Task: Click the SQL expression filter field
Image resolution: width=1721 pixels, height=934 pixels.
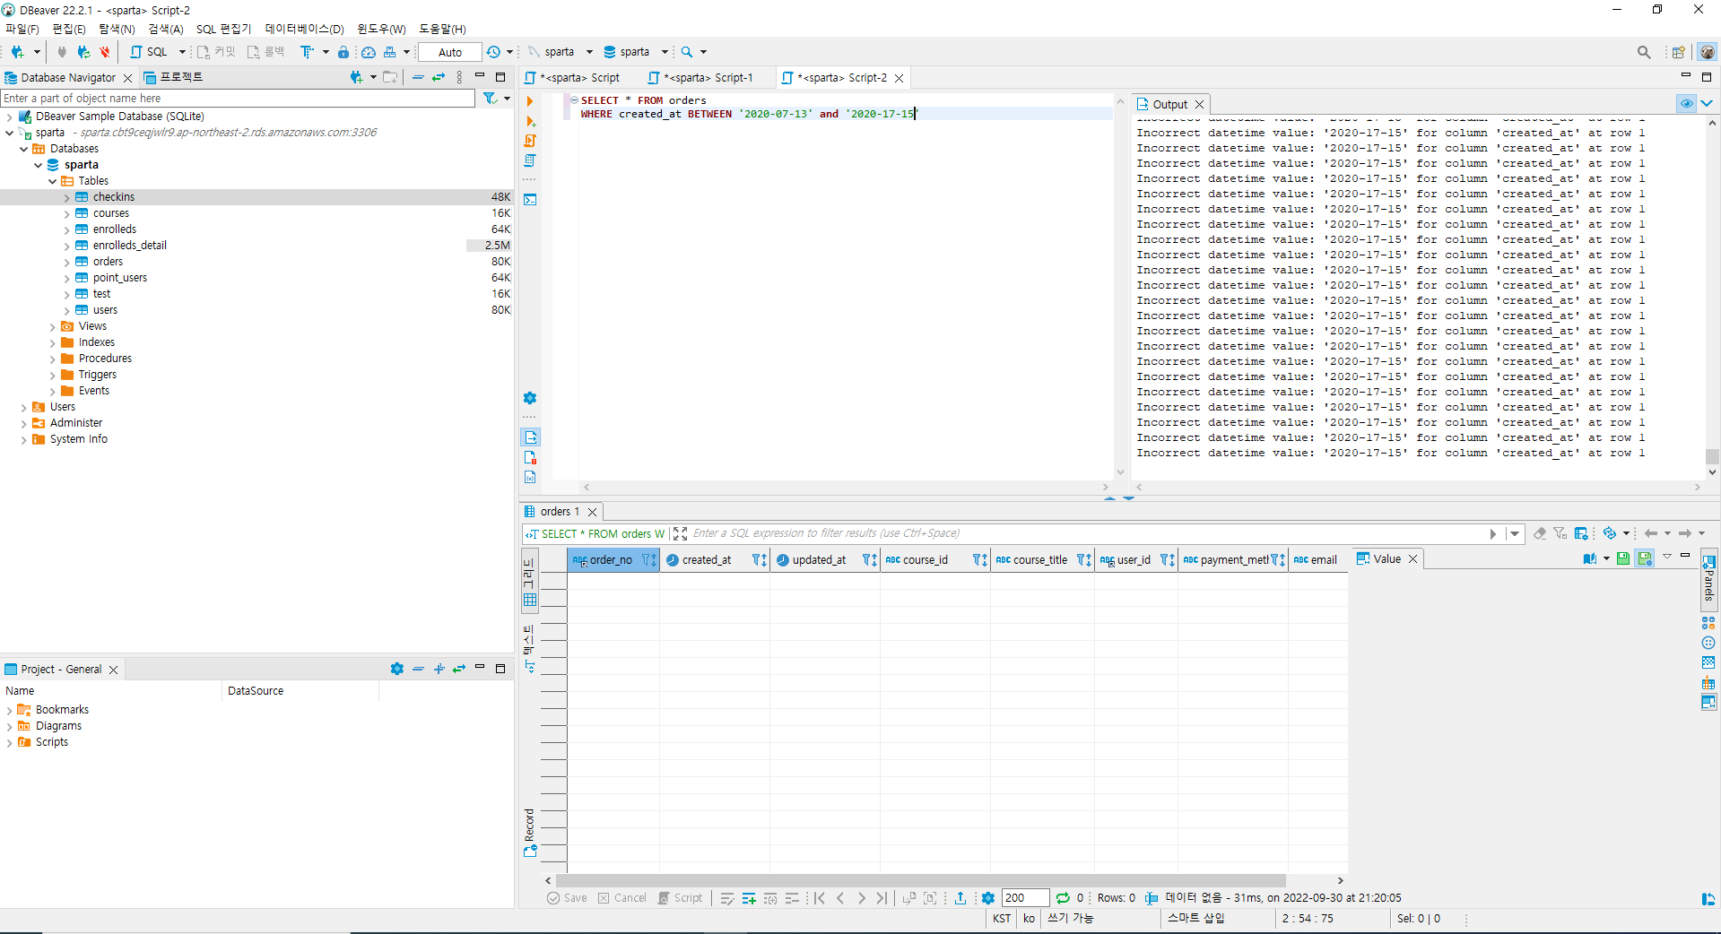Action: click(1087, 533)
